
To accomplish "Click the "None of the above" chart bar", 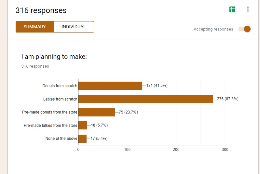I will click(82, 139).
